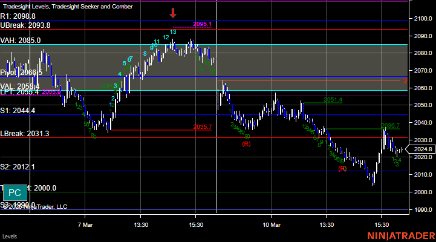This screenshot has width=436, height=242.
Task: Click the 2100.0 price axis label
Action: click(423, 19)
